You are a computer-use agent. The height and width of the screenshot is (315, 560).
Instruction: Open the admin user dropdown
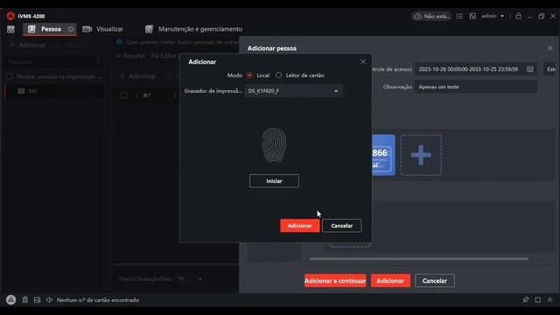click(493, 16)
